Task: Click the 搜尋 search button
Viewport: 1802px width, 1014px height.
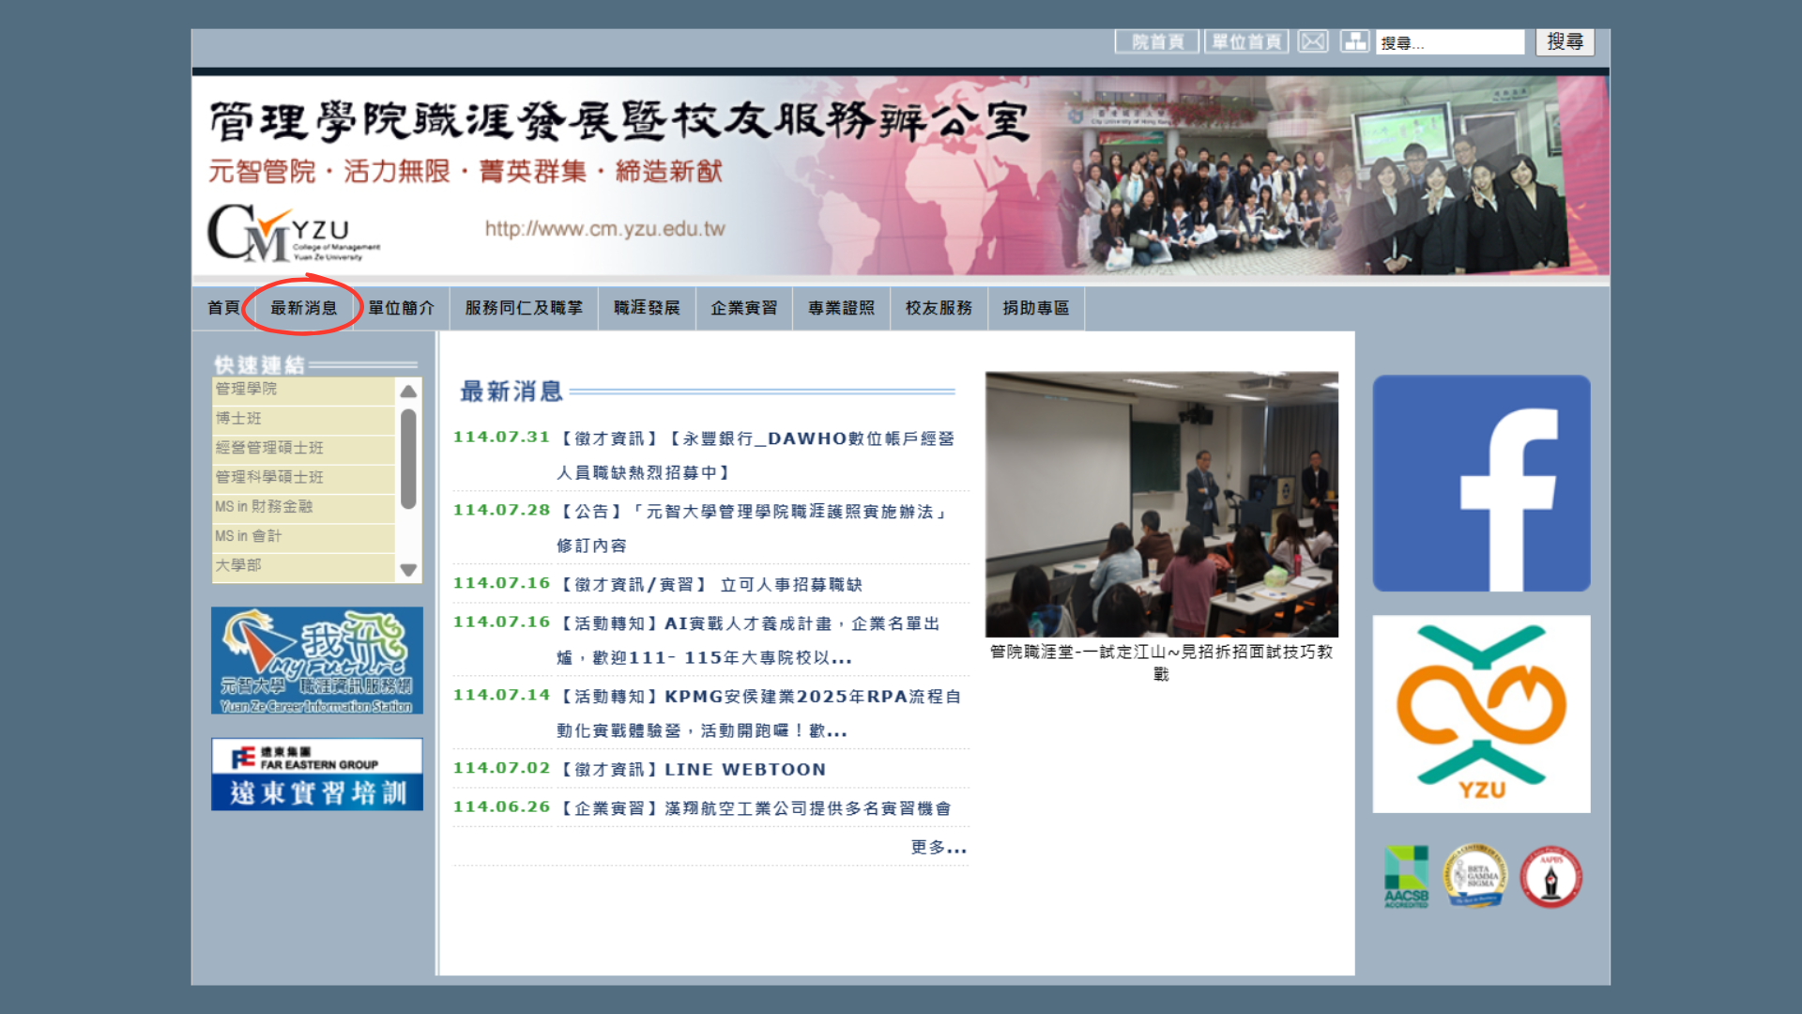Action: pyautogui.click(x=1565, y=41)
